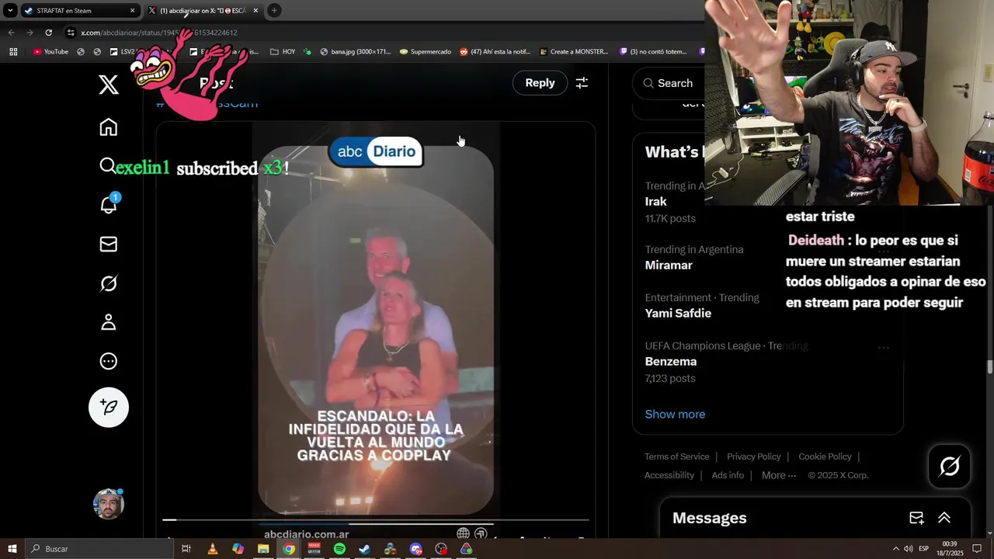The height and width of the screenshot is (559, 994).
Task: Open Grok icon in the left sidebar
Action: click(x=109, y=283)
